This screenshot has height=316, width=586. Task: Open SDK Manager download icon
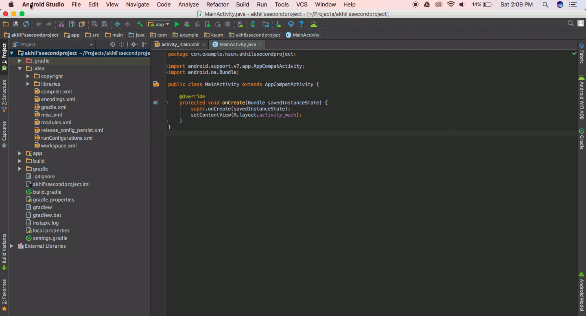point(278,24)
